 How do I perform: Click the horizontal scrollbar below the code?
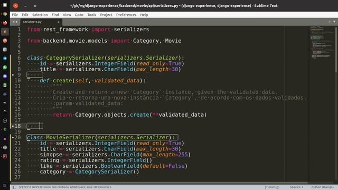pos(159,183)
